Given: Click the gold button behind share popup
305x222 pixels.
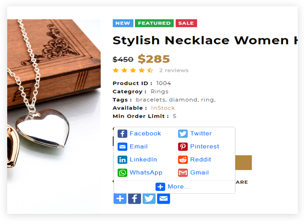Looking at the screenshot, I should tap(244, 163).
